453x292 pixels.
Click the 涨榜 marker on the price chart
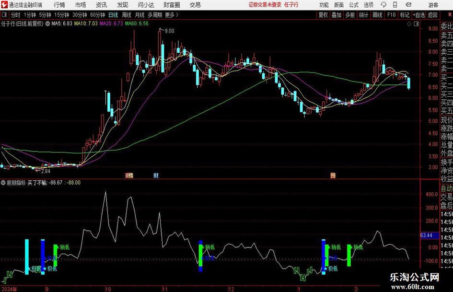[x=129, y=175]
